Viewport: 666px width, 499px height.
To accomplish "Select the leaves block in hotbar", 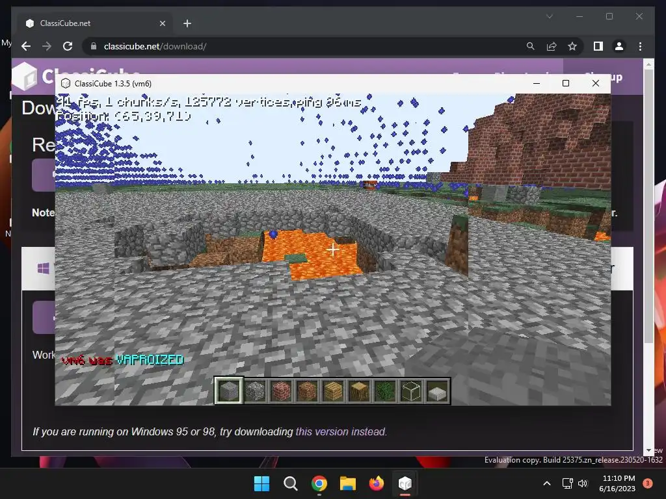I will coord(385,390).
